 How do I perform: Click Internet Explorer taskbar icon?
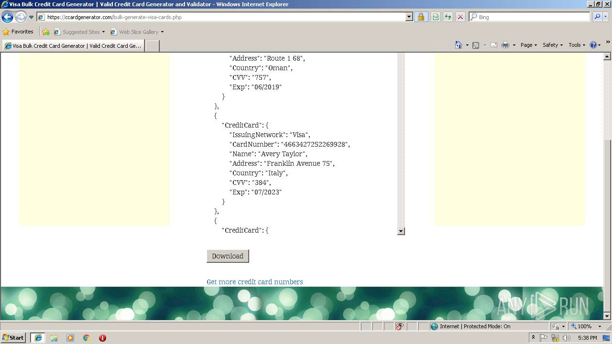pos(38,338)
